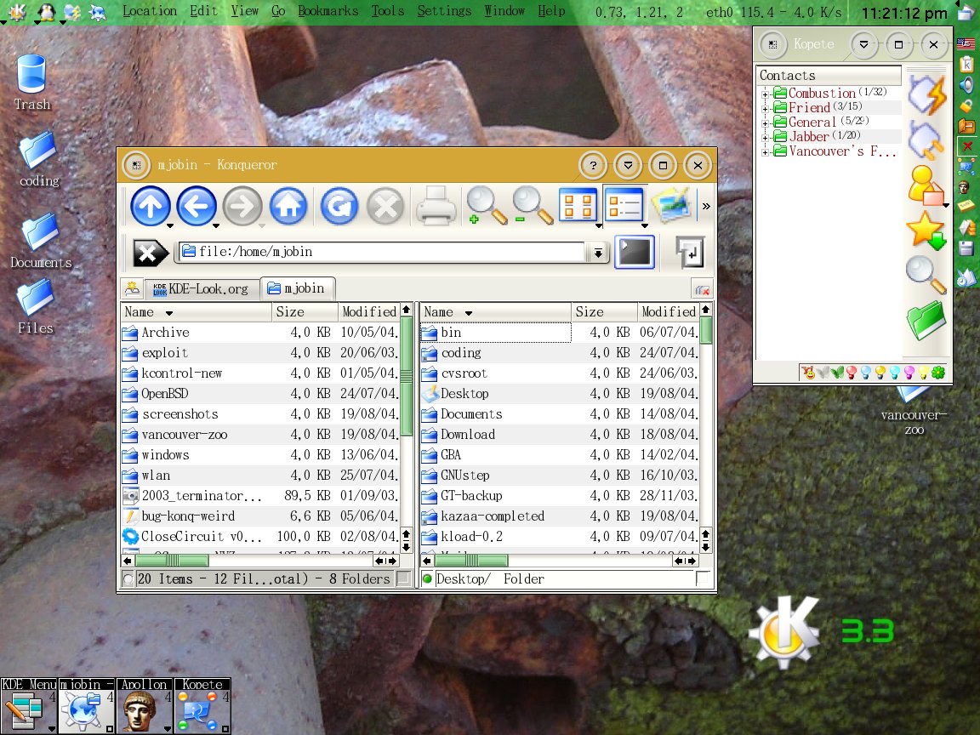The image size is (980, 735).
Task: Switch to Icon View mode
Action: [578, 206]
